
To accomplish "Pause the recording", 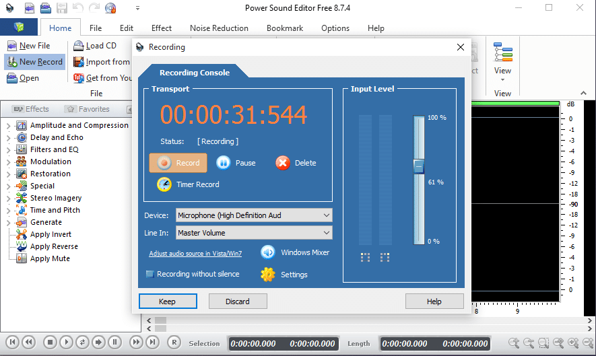I will (236, 163).
